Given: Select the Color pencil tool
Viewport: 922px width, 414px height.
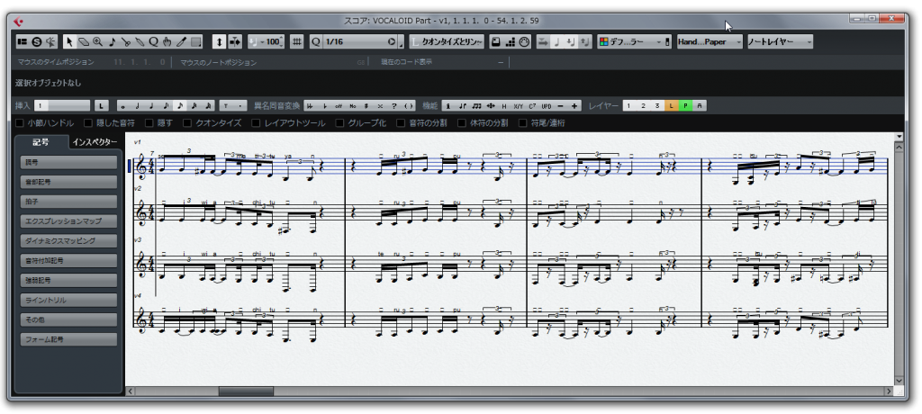Looking at the screenshot, I should point(181,41).
